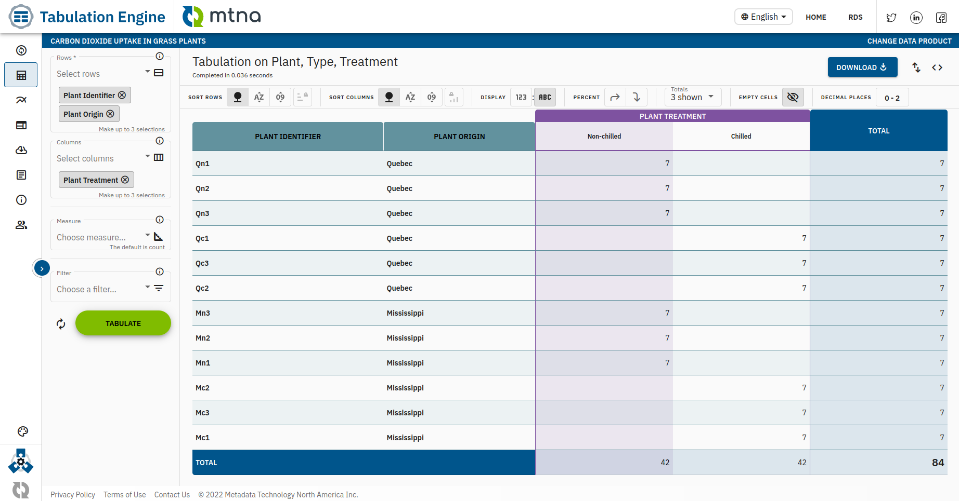Go to the HOME menu item
The image size is (959, 501).
click(x=816, y=17)
